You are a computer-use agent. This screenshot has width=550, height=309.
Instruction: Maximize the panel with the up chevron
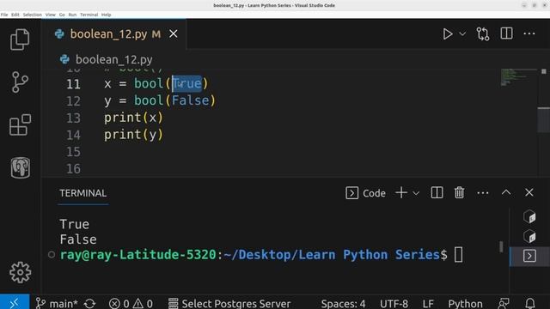tap(506, 192)
